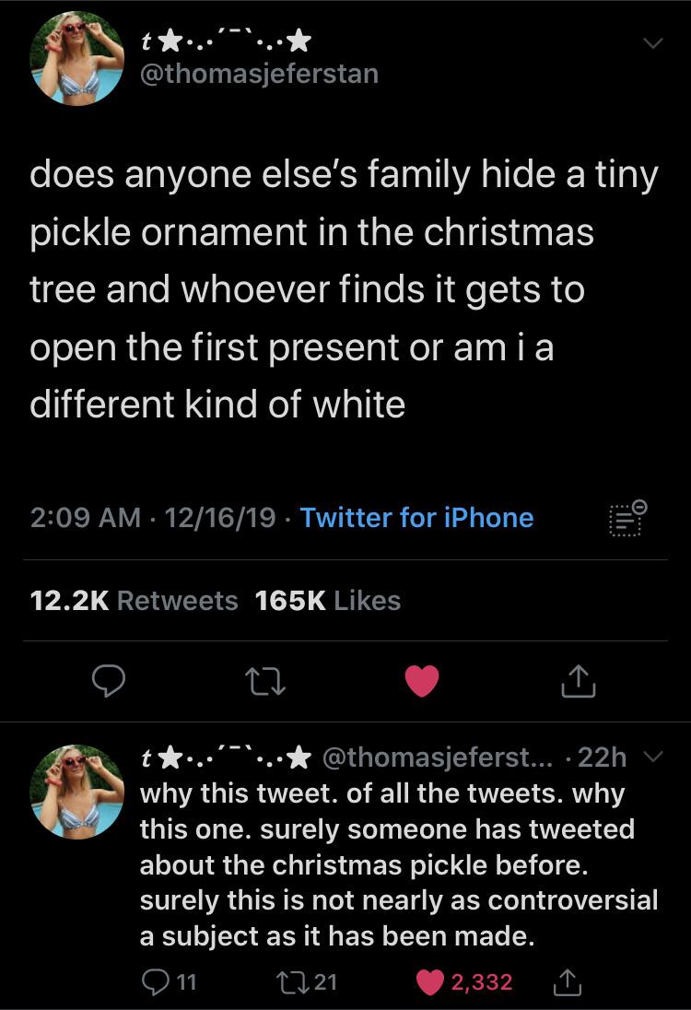
Task: Click the @thomasjeferstan handle in the header
Action: pos(258,73)
